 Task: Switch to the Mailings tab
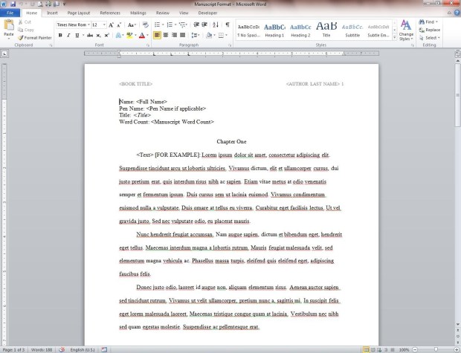point(138,13)
